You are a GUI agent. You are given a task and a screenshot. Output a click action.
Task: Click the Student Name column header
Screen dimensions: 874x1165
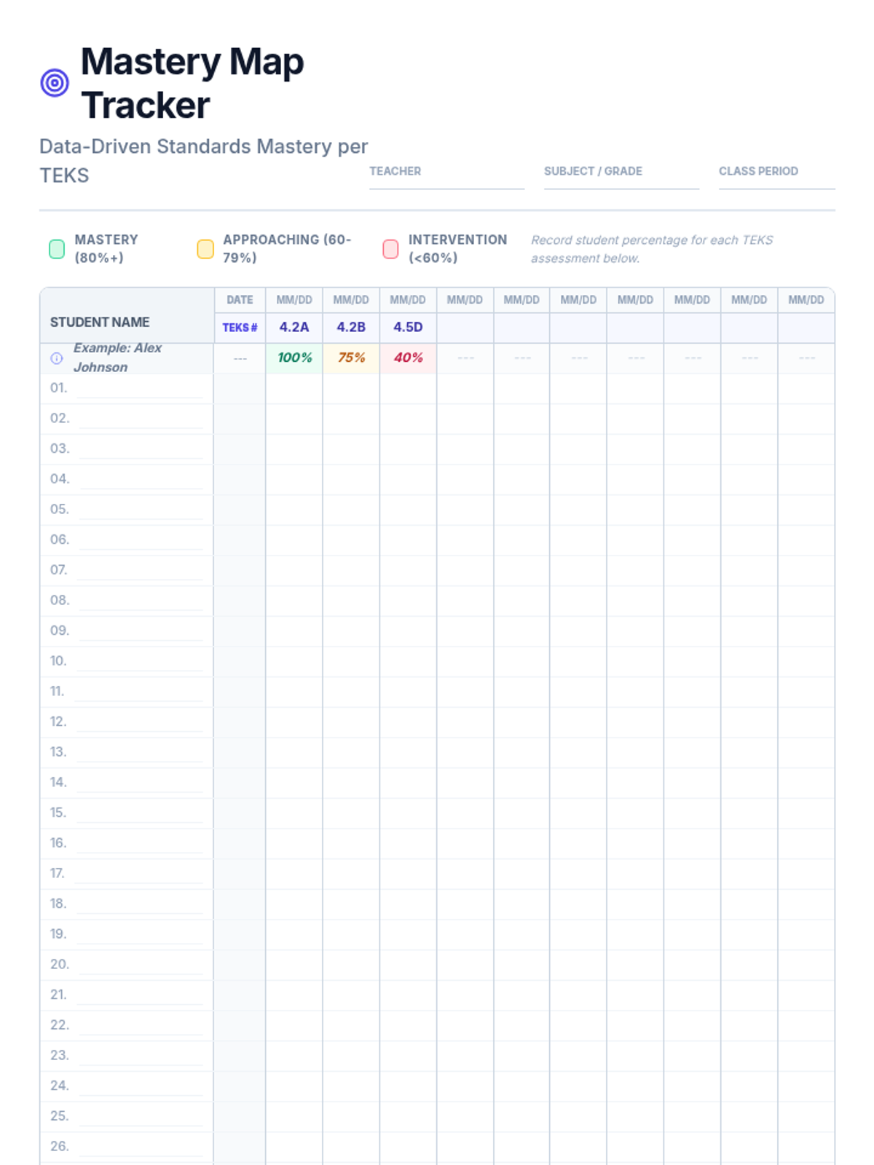coord(100,322)
